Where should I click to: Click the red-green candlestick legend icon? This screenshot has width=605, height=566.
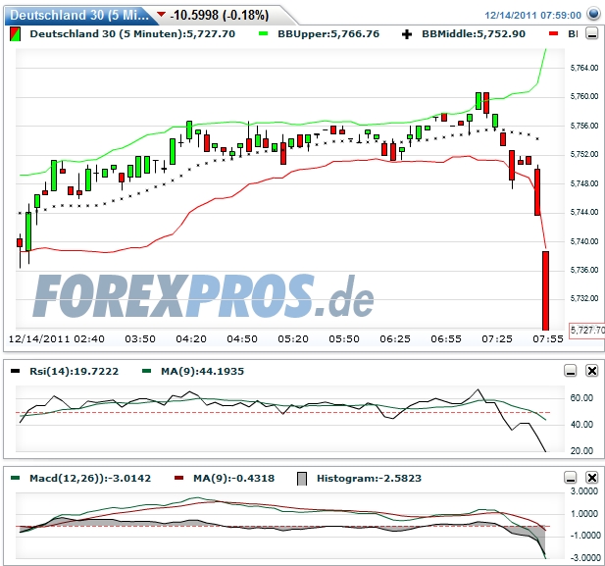[15, 34]
